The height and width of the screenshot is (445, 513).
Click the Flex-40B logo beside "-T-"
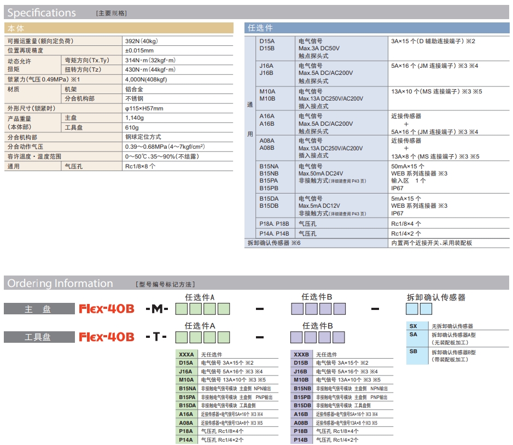[x=107, y=337]
